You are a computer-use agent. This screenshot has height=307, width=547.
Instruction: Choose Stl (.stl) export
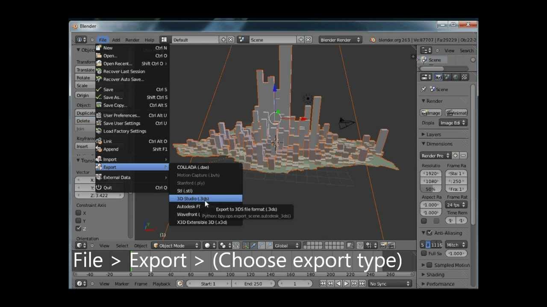206,191
